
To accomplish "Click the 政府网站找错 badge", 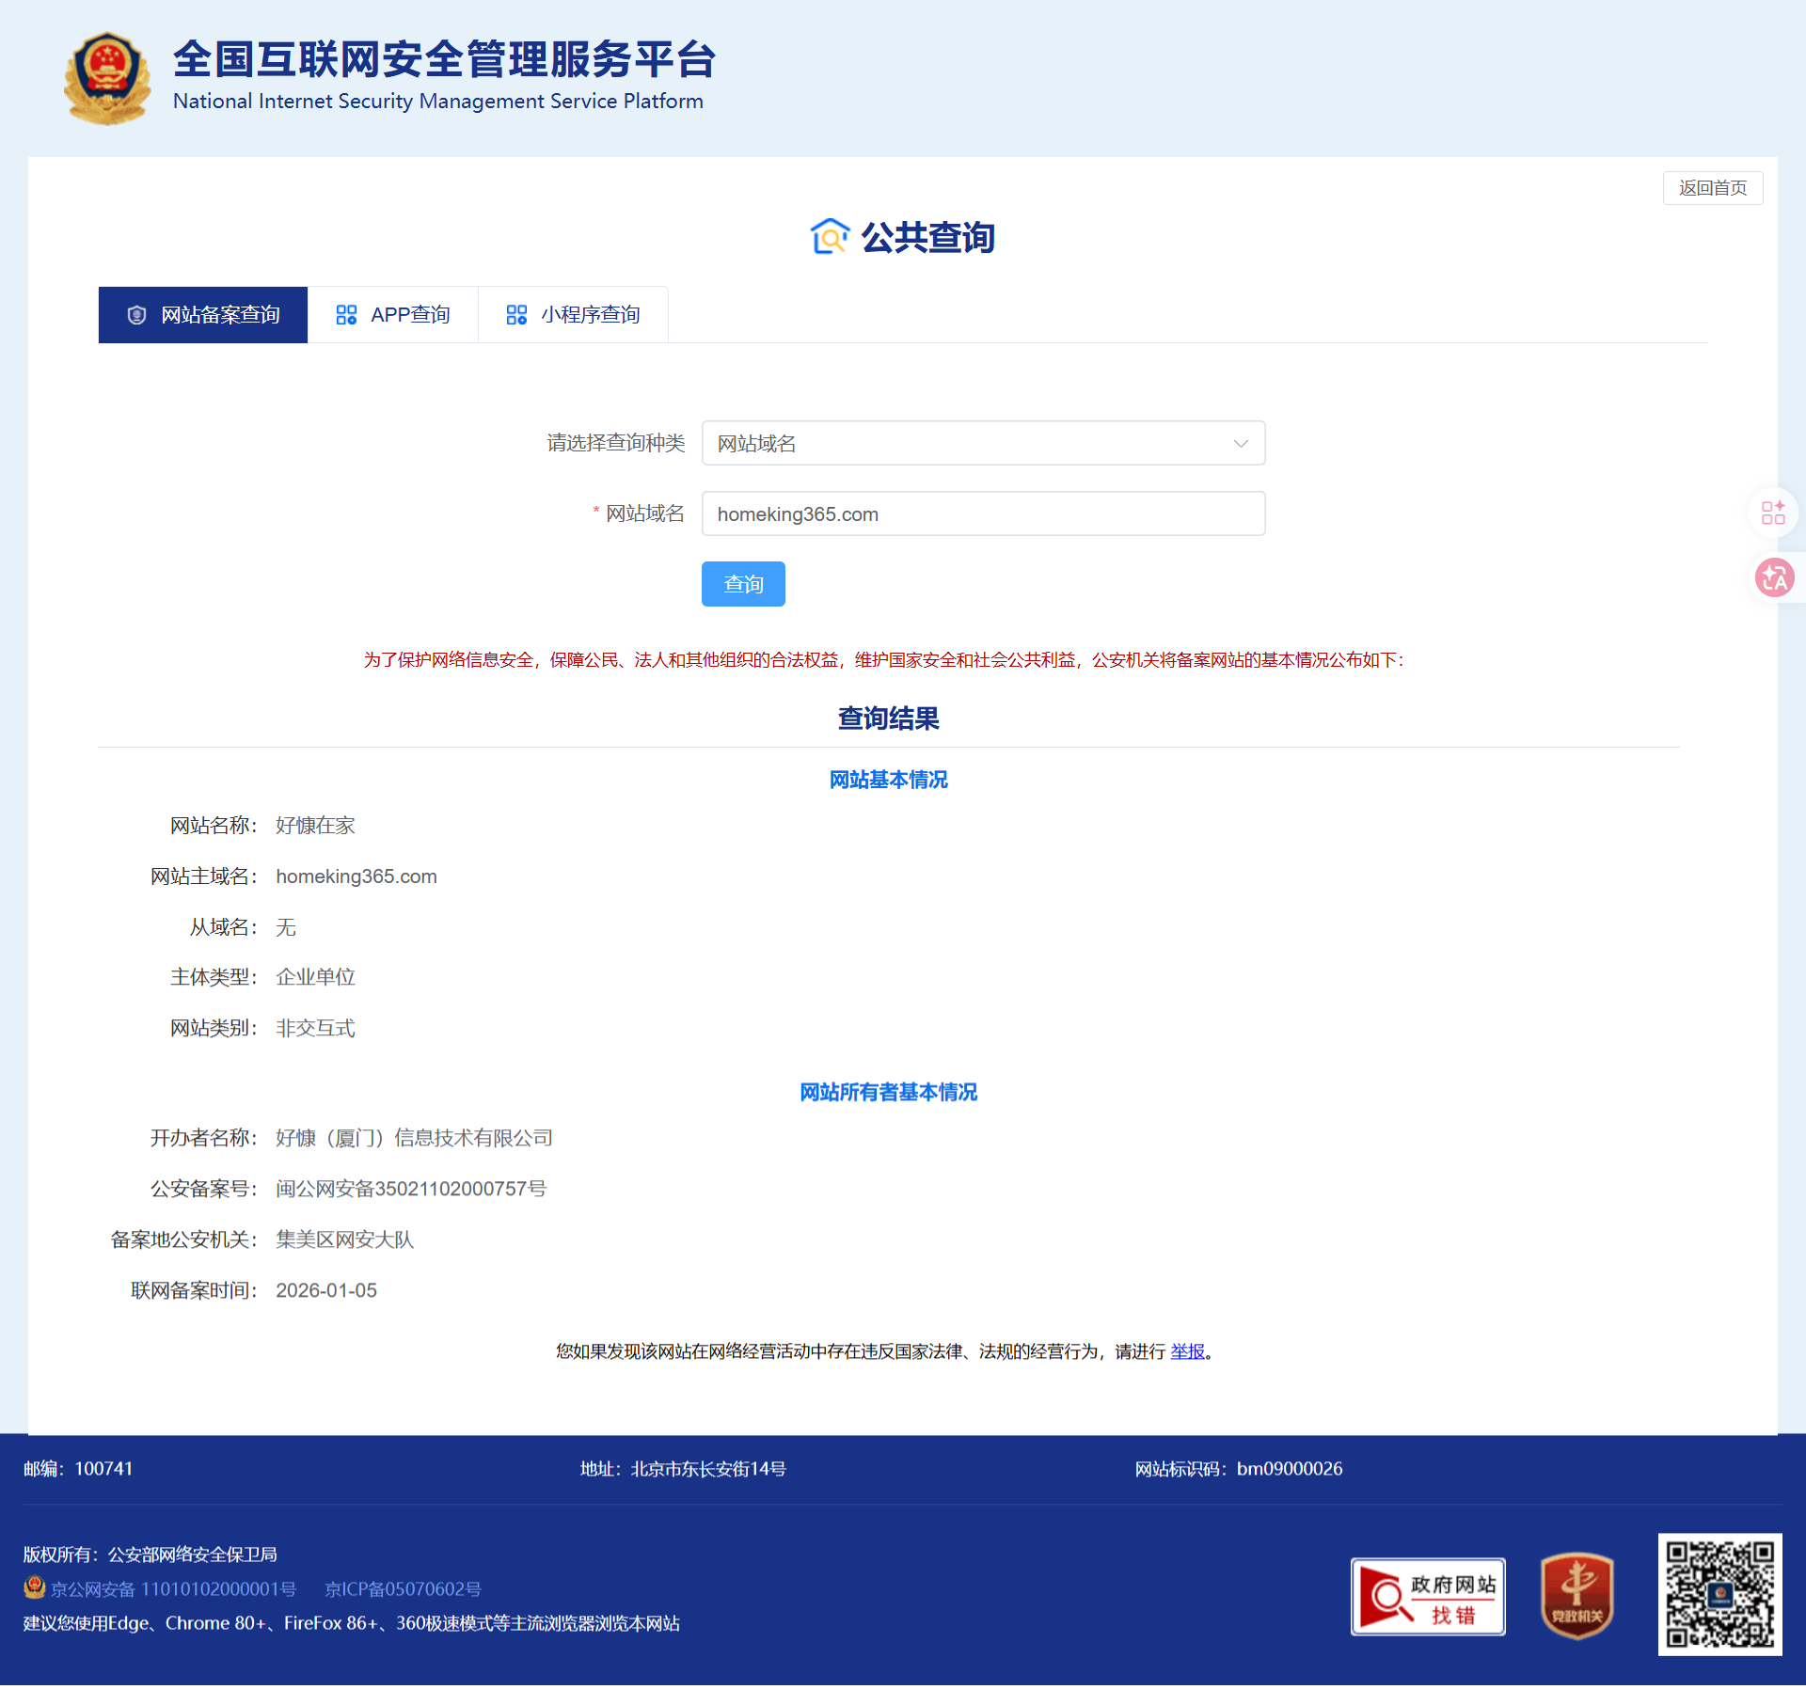I will point(1428,1597).
